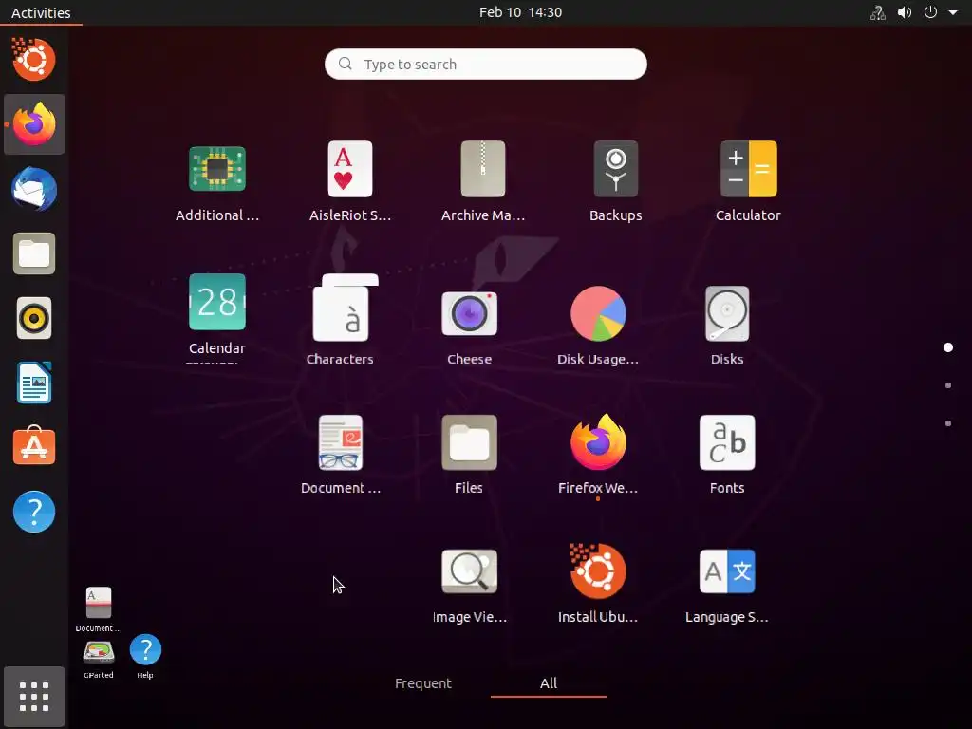
Task: Switch to the Frequent tab
Action: 423,683
